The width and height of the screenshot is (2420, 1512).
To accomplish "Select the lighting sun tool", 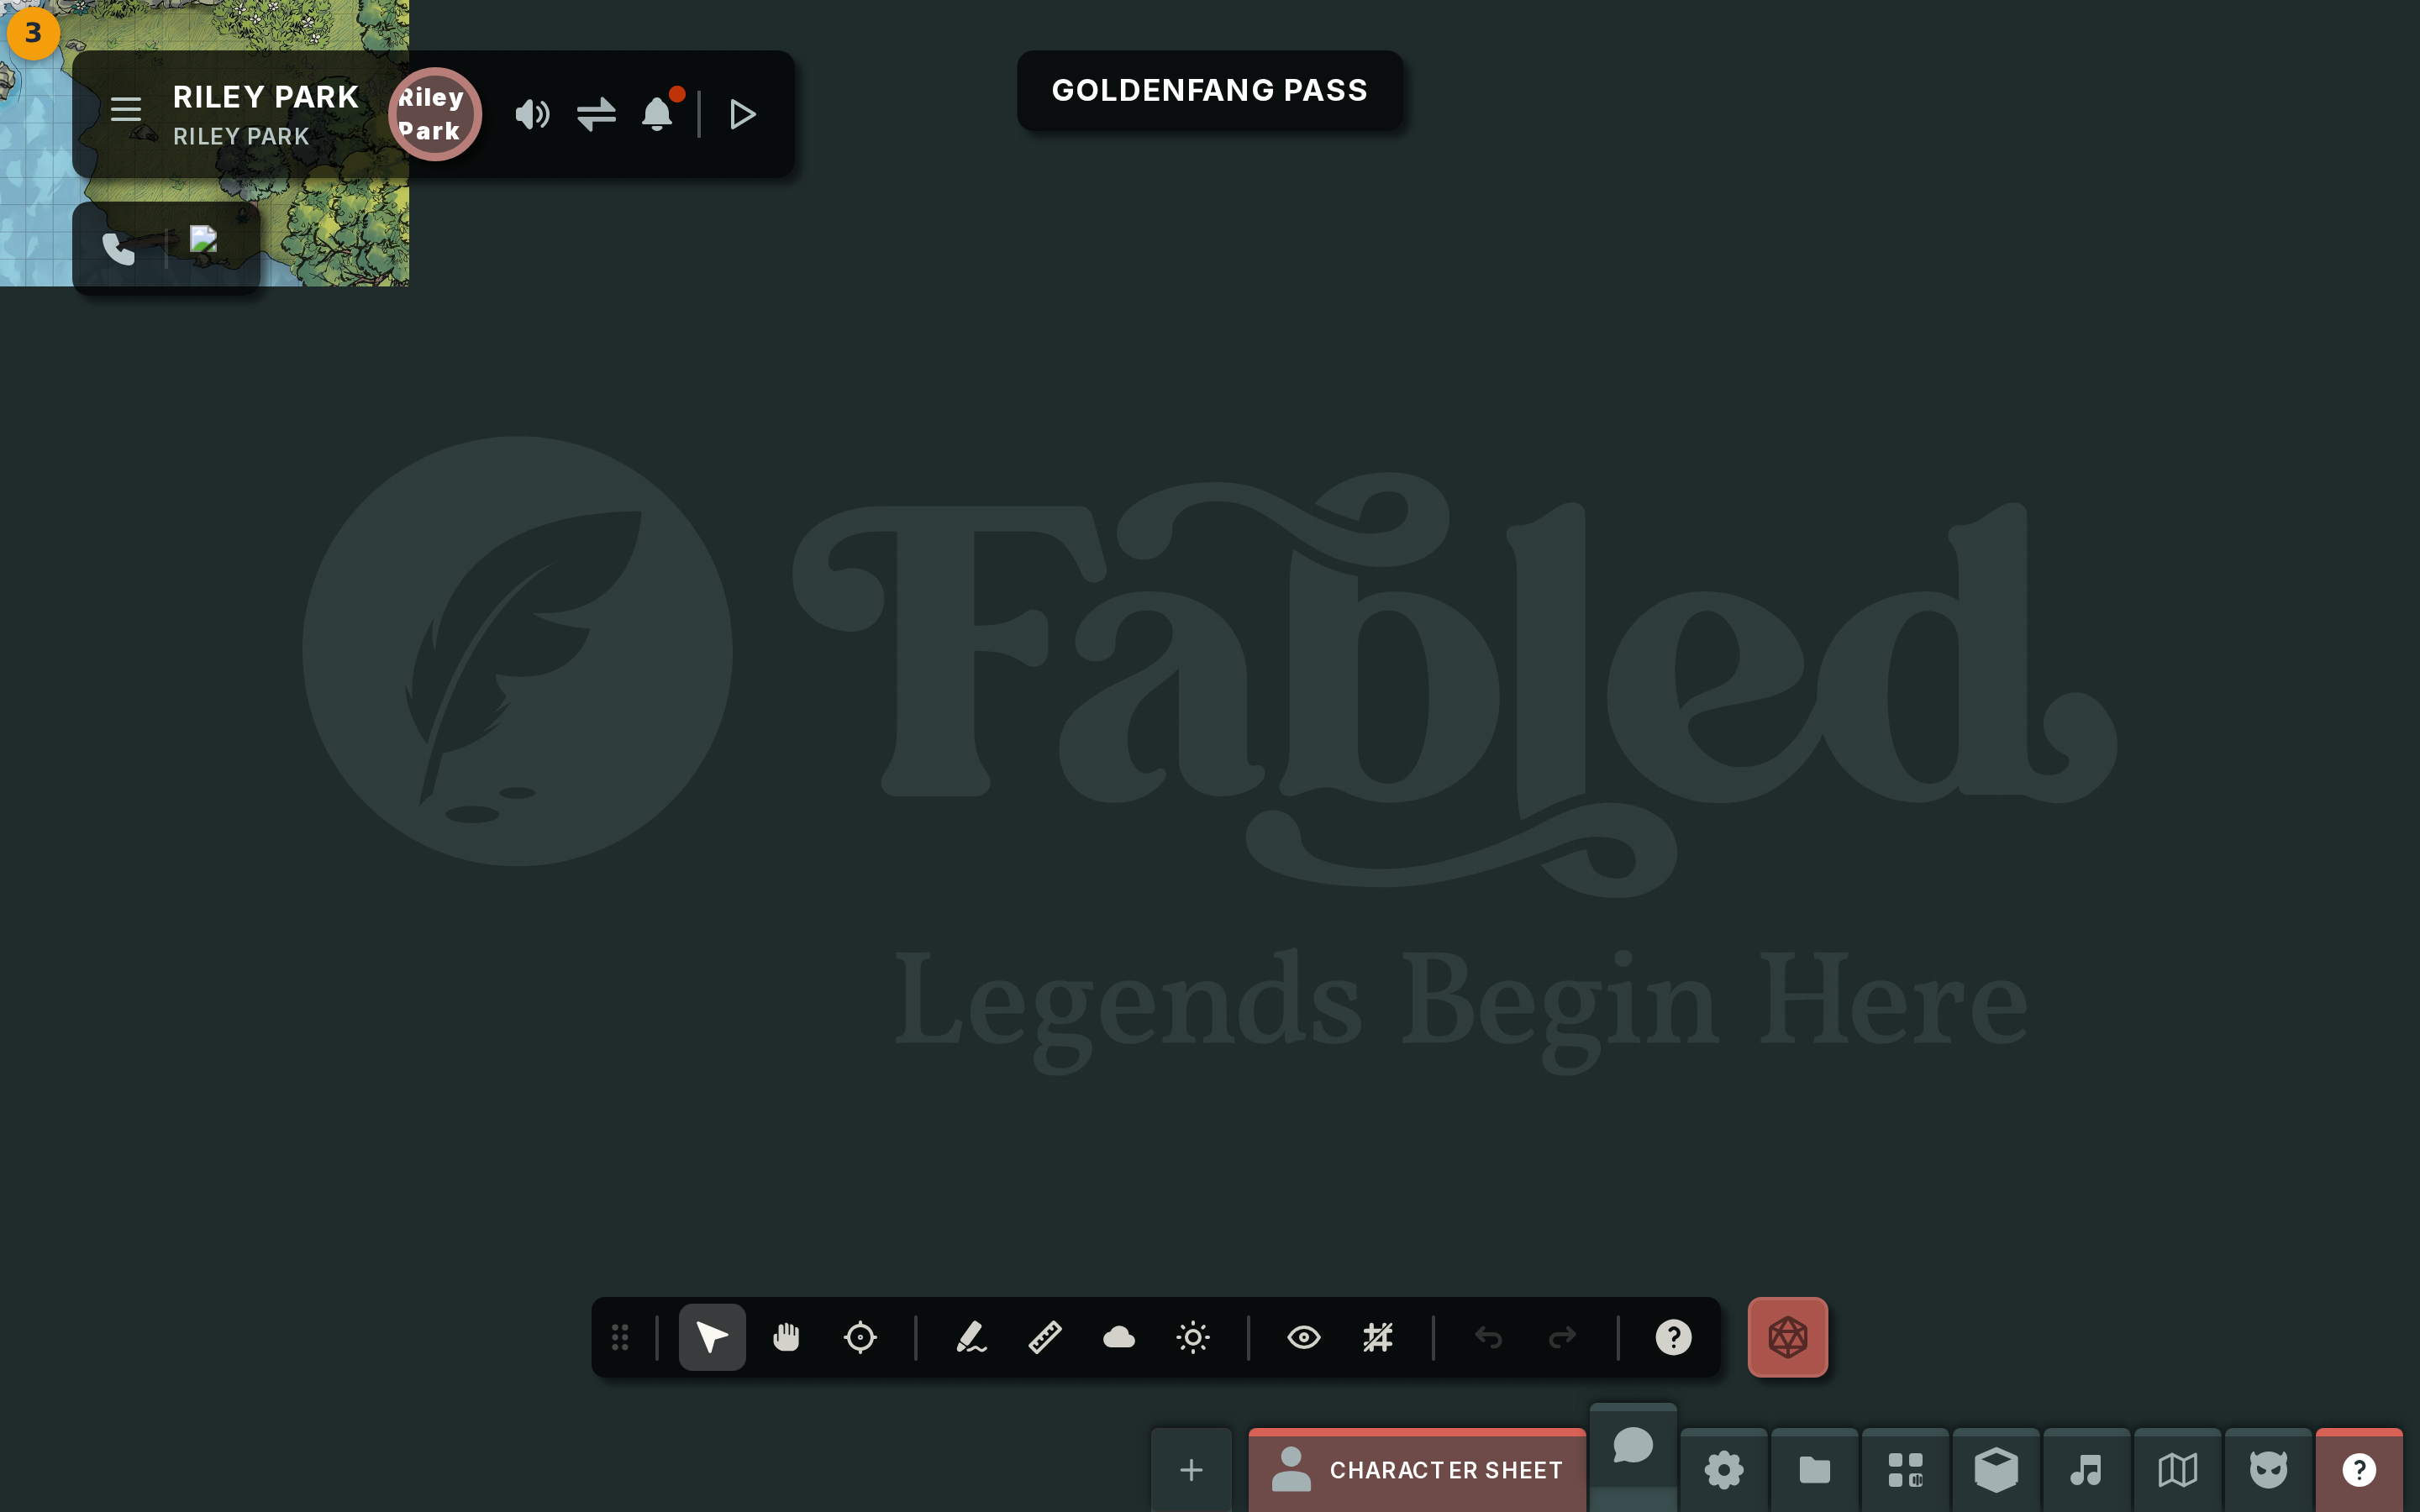I will [x=1193, y=1337].
